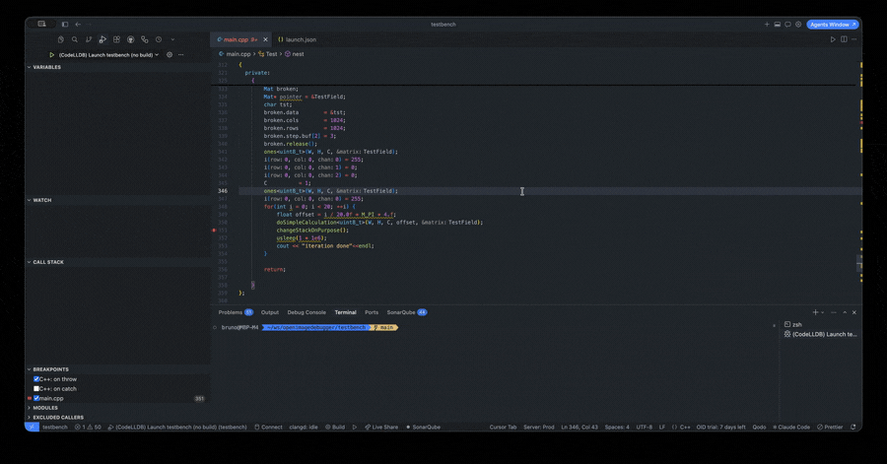The image size is (887, 464).
Task: Open the Terminal panel tab
Action: point(346,312)
